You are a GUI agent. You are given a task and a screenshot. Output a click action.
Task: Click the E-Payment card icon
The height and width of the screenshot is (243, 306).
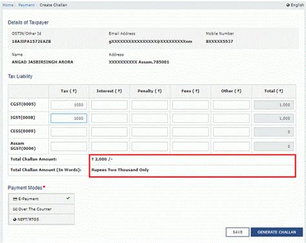pyautogui.click(x=15, y=199)
